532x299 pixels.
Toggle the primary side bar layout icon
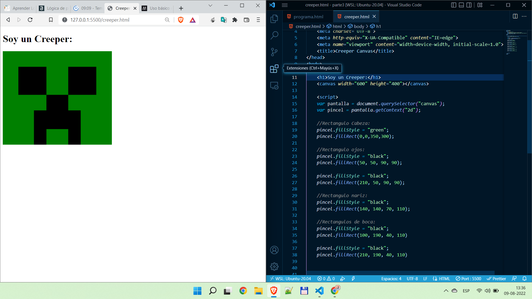454,5
